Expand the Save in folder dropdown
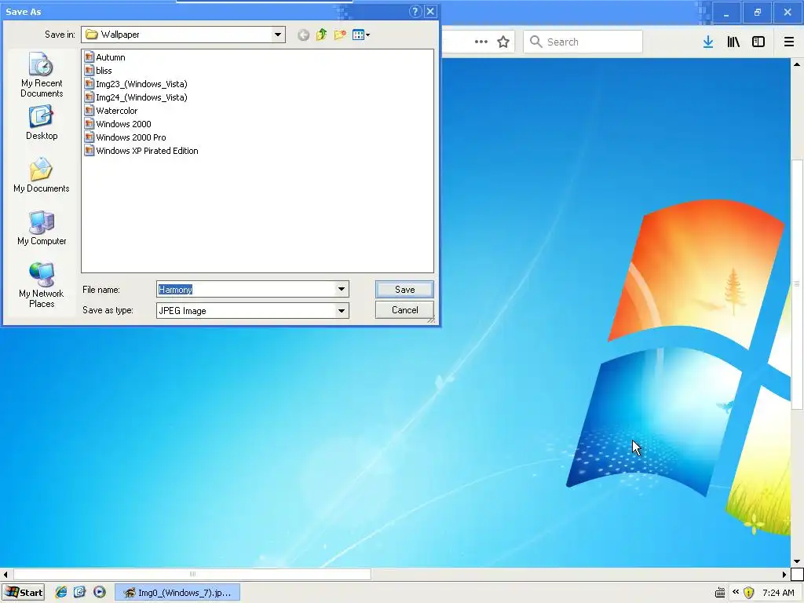 [277, 35]
